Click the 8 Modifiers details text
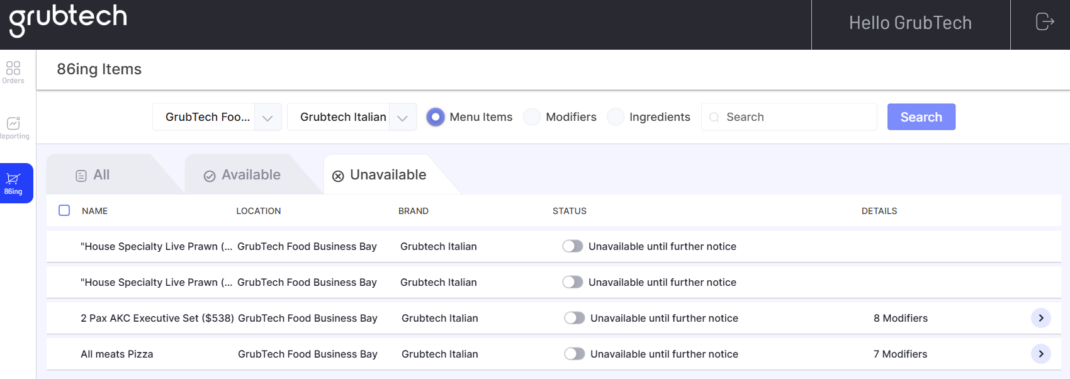 coord(901,318)
